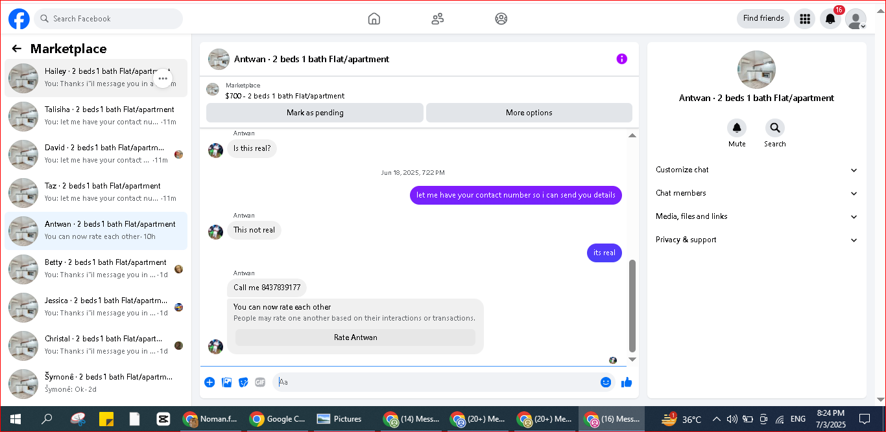The width and height of the screenshot is (886, 432).
Task: Click Rate Antwan button
Action: pos(355,337)
